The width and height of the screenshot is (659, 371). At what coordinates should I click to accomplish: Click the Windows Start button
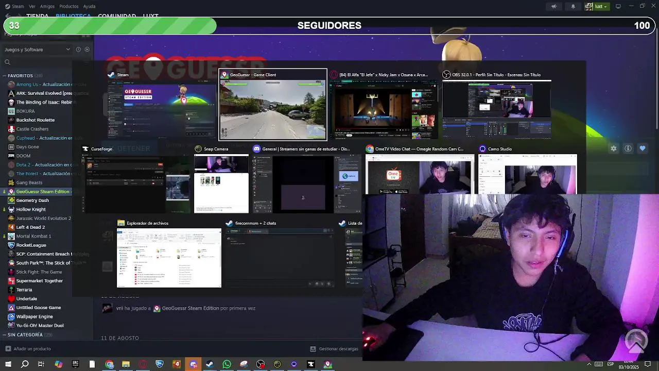(x=8, y=364)
